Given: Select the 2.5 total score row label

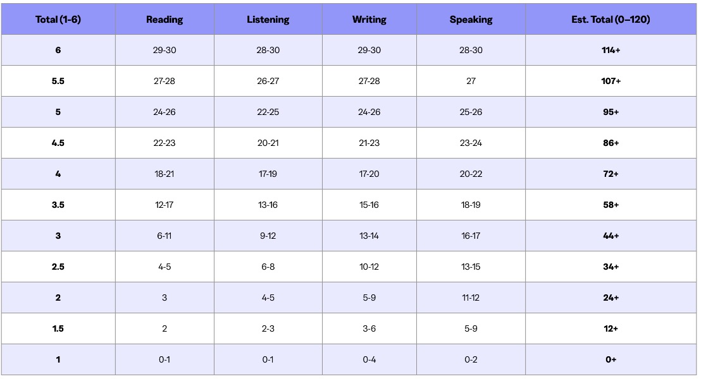Looking at the screenshot, I should pos(58,267).
